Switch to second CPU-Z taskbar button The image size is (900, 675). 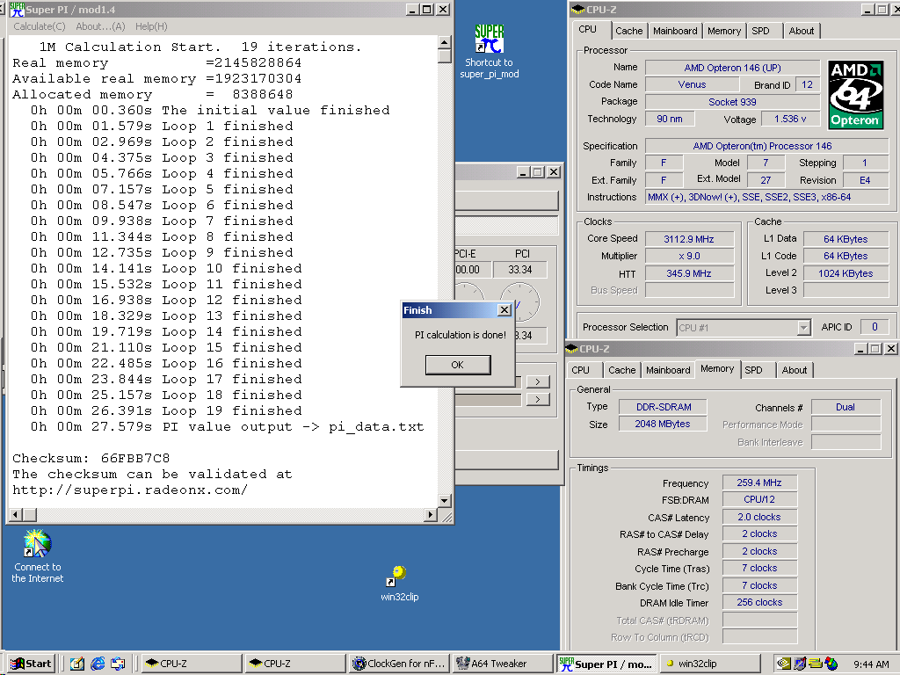point(295,664)
